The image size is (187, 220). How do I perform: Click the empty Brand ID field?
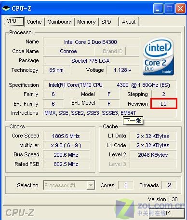tap(132, 51)
